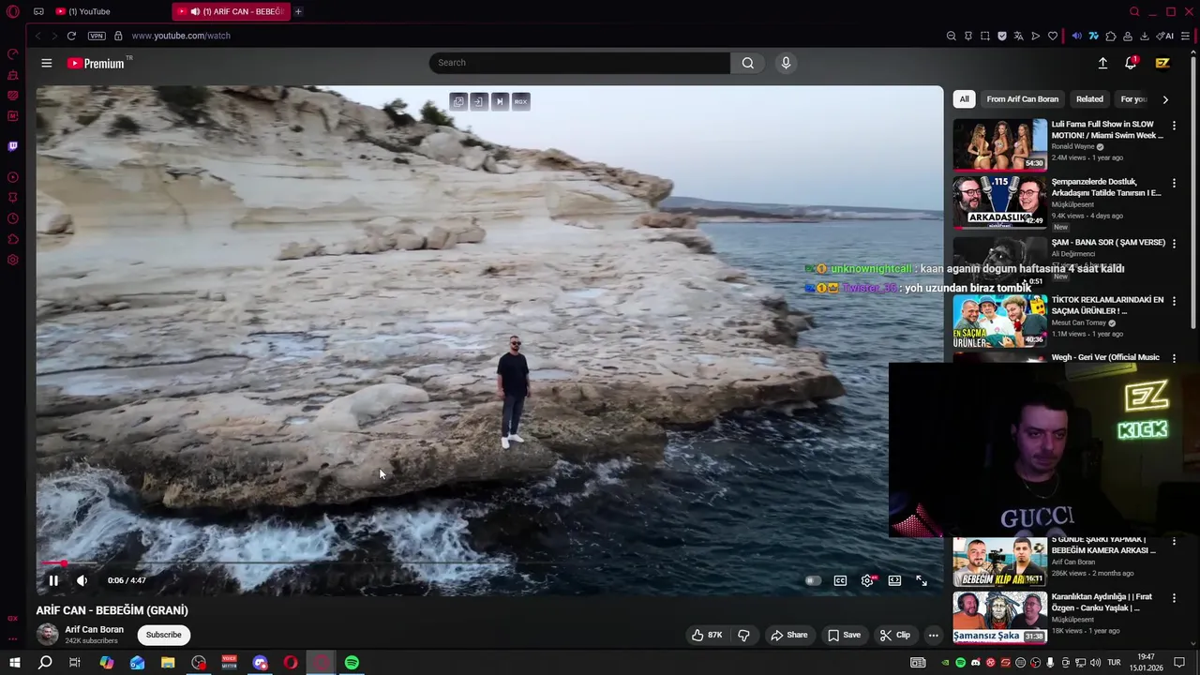Open the Arif Can Boran channel avatar
Image resolution: width=1200 pixels, height=675 pixels.
[47, 635]
